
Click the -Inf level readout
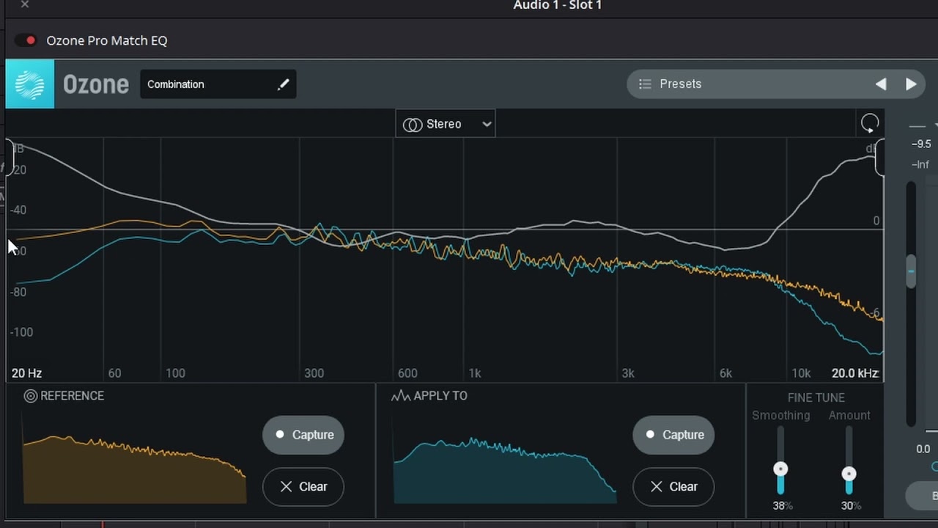point(920,164)
